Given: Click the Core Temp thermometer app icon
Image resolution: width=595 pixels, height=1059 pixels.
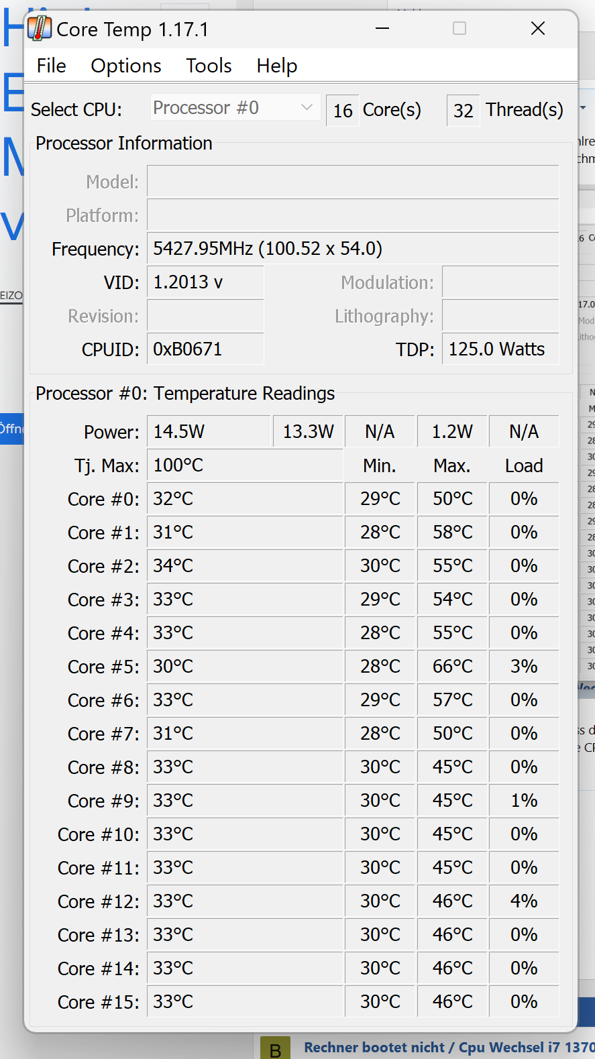Looking at the screenshot, I should (x=40, y=29).
